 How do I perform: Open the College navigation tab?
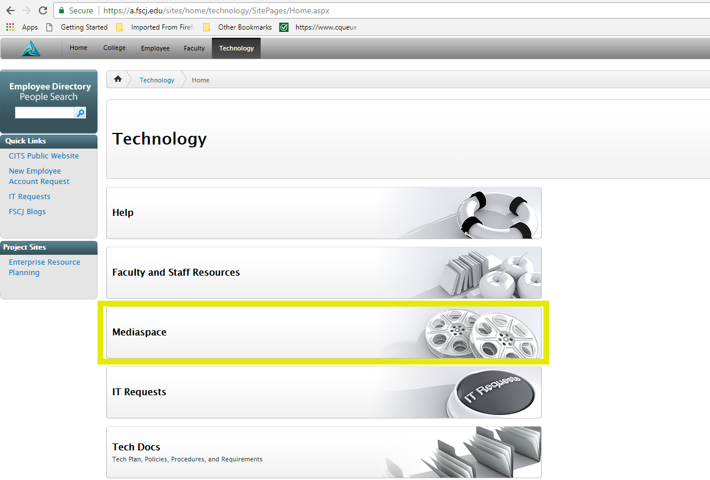pos(114,48)
